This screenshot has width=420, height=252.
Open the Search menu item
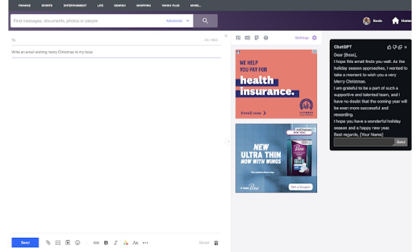120,5
